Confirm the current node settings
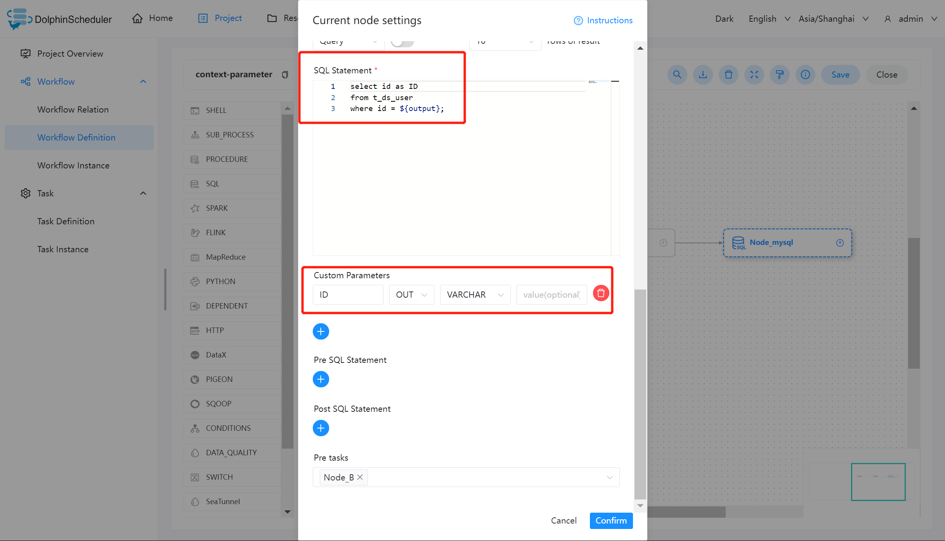945x541 pixels. pyautogui.click(x=611, y=520)
